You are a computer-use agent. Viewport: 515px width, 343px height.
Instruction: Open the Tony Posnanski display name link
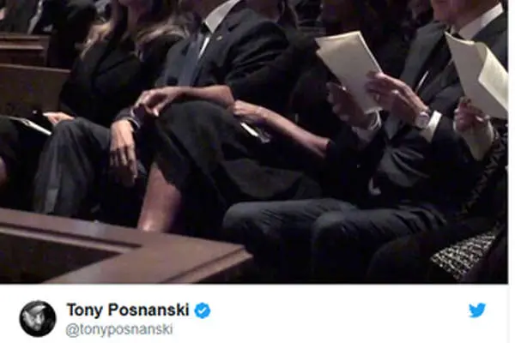click(x=128, y=310)
